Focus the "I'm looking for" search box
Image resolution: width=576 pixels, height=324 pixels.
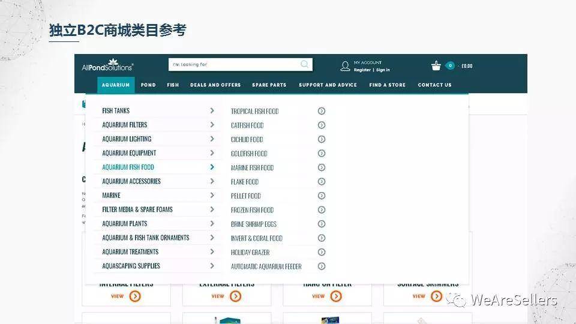pyautogui.click(x=241, y=64)
